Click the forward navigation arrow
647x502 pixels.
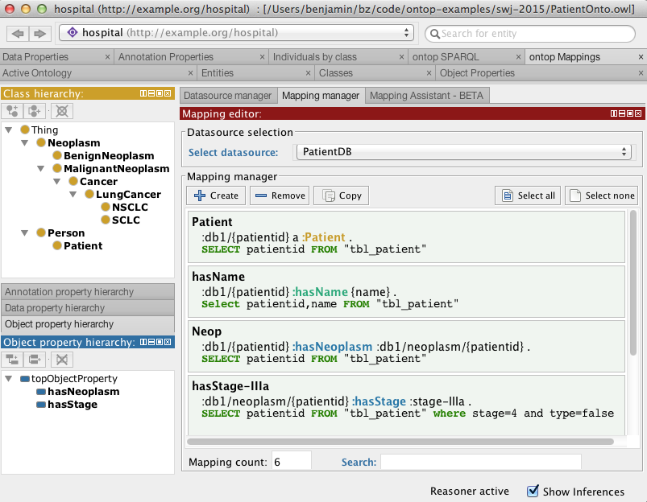(39, 33)
